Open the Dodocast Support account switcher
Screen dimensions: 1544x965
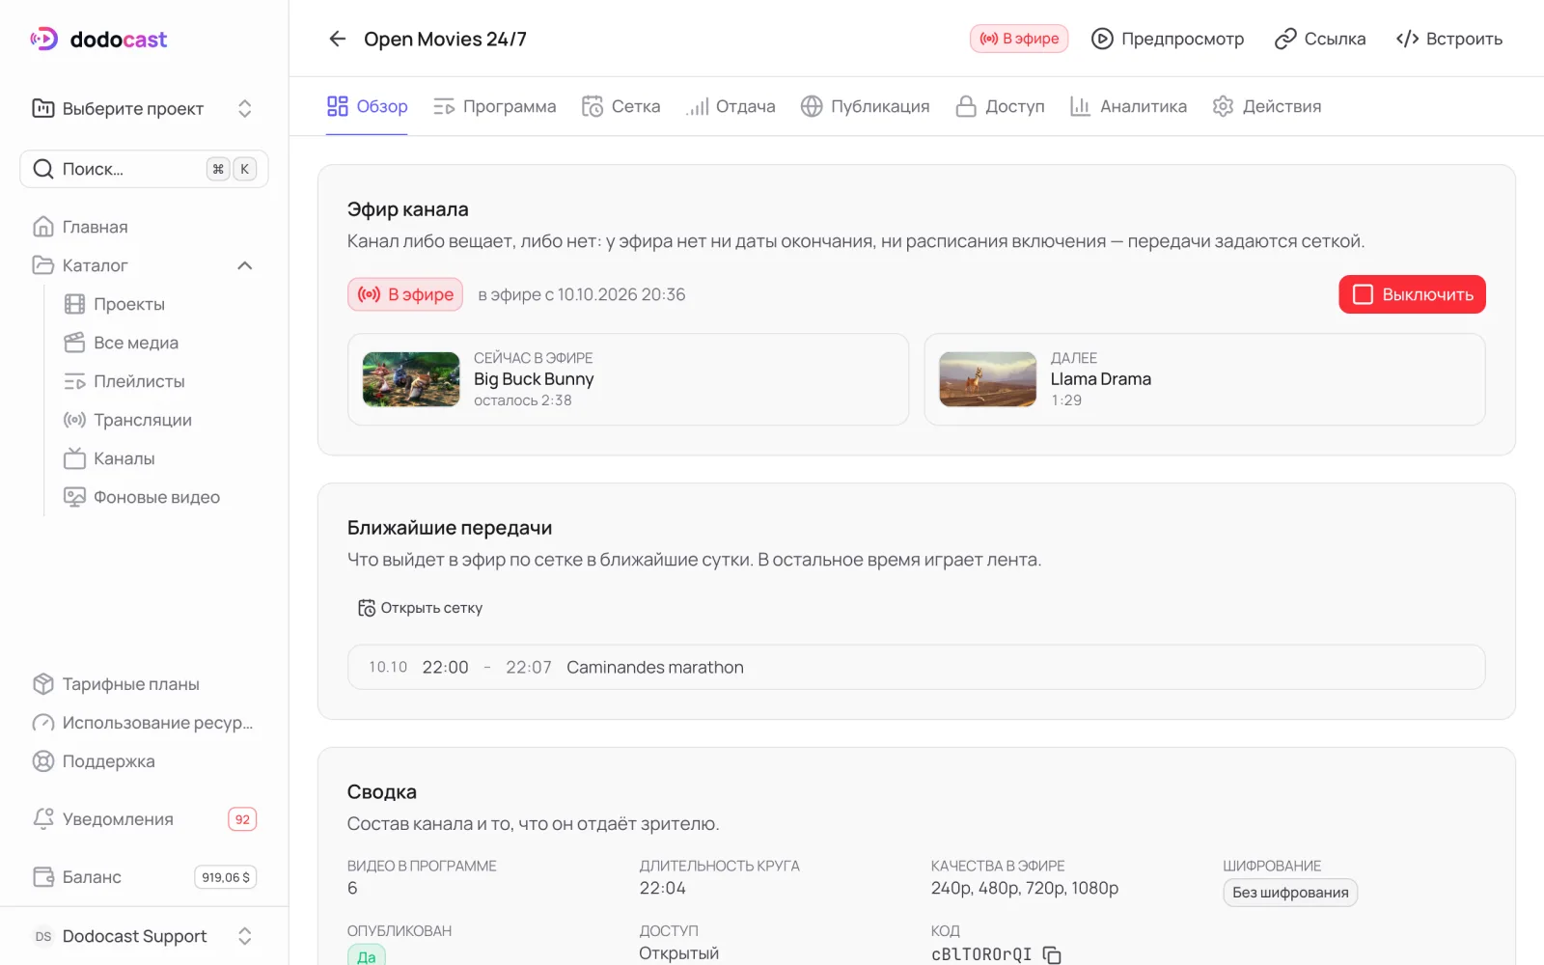click(x=145, y=936)
